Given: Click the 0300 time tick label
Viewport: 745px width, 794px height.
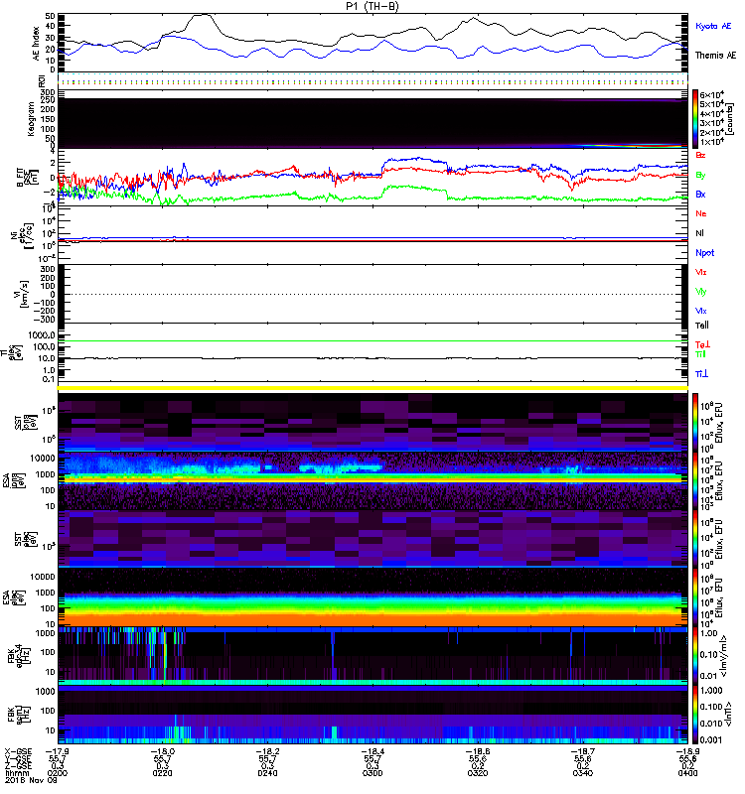Looking at the screenshot, I should click(x=372, y=773).
